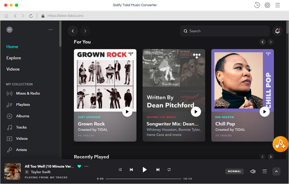Open Sidify settings gear icon

(x=267, y=5)
